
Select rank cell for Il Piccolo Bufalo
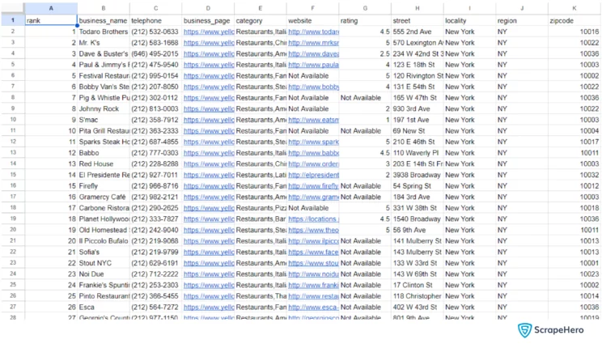point(51,241)
